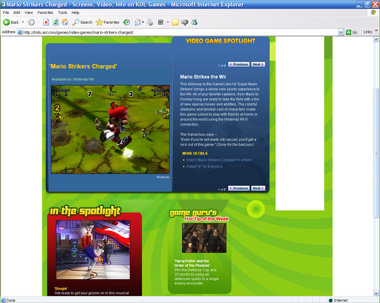
Task: Open the View menu
Action: [29, 13]
